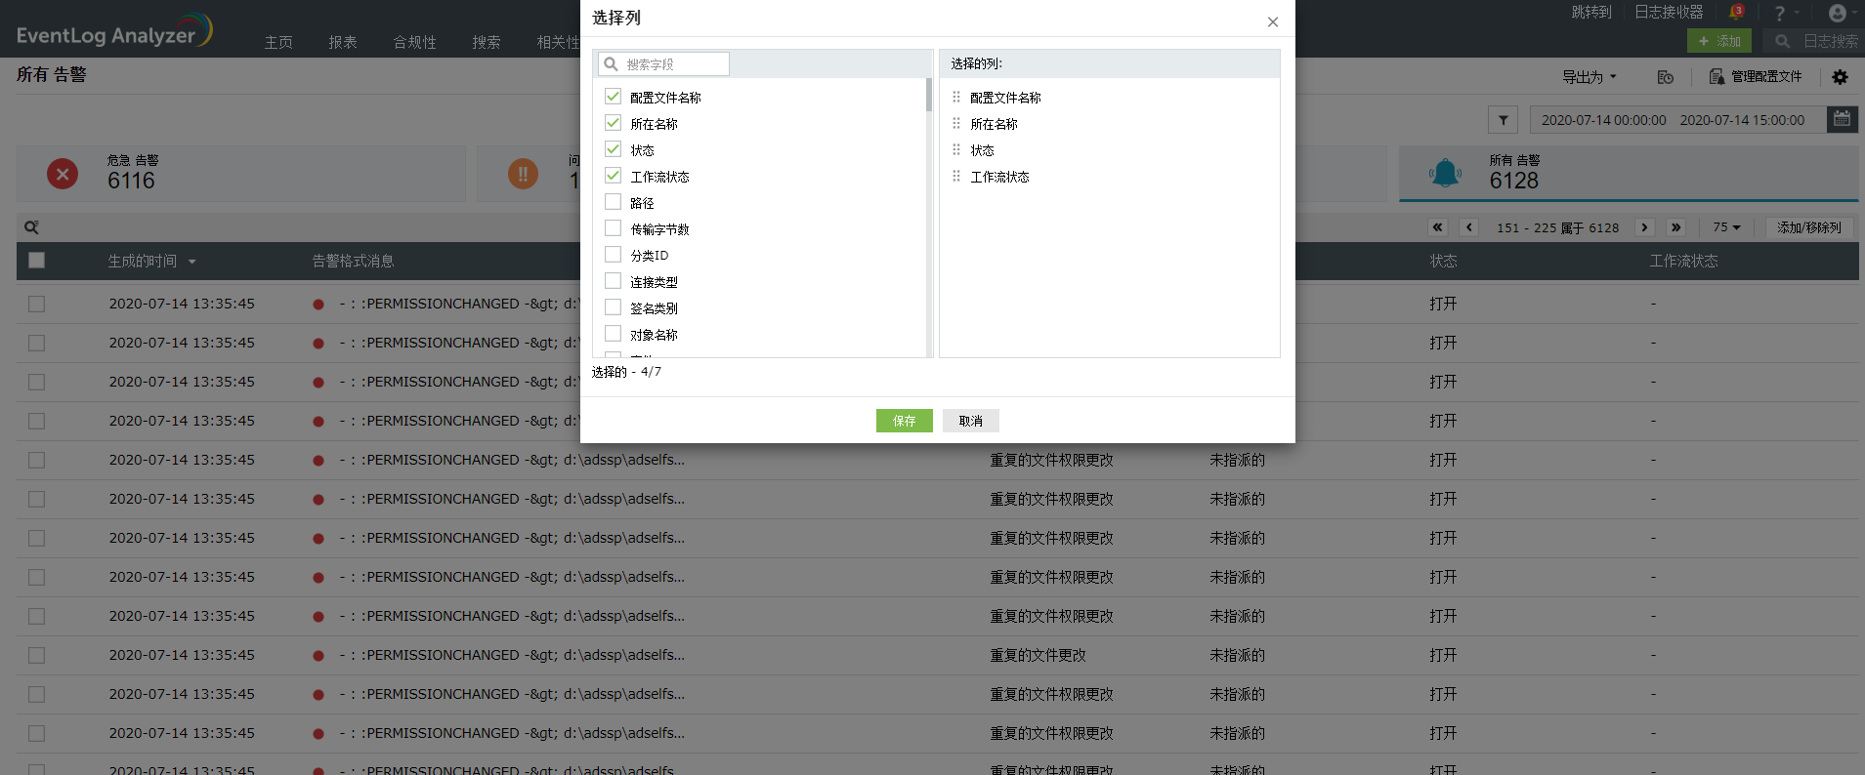Click the 搜索字段 search field
This screenshot has width=1865, height=775.
point(664,63)
